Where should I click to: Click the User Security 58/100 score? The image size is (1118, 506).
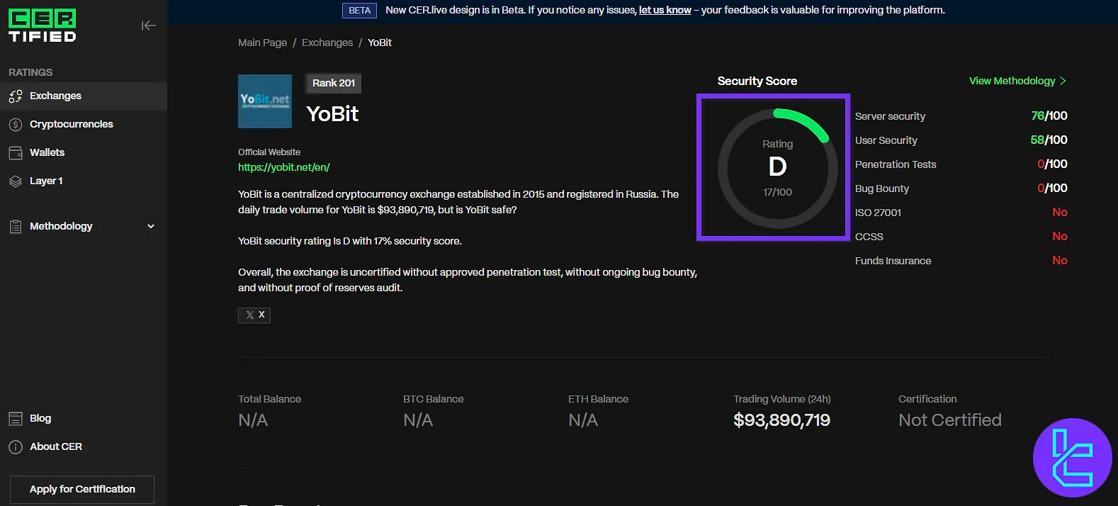[1049, 140]
